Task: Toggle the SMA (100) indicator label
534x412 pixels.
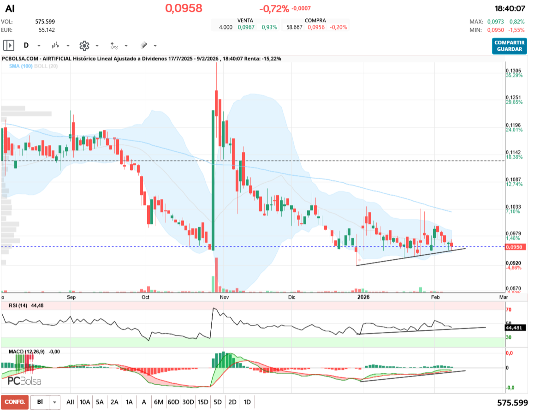Action: [x=21, y=66]
